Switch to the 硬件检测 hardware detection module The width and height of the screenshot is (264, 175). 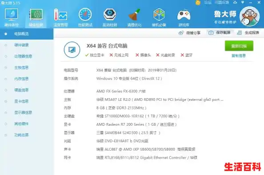[x=36, y=18]
